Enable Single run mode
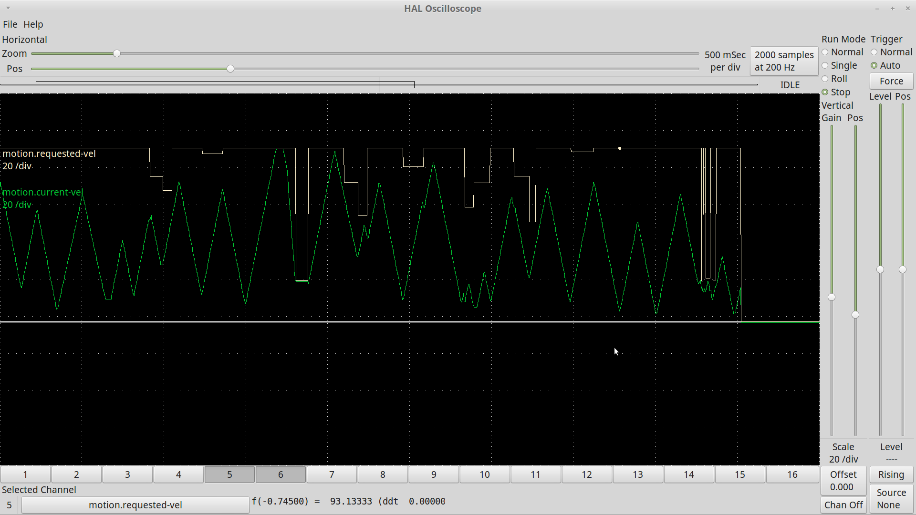 (825, 65)
